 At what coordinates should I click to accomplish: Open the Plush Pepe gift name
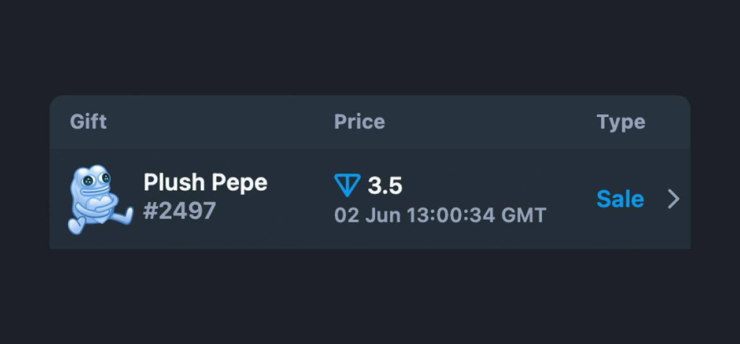[205, 183]
